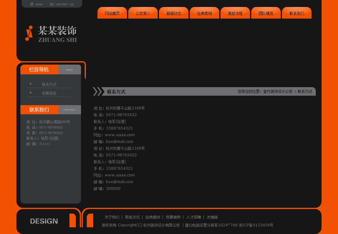Open the 网站首页 navigation tab
338x234 pixels.
tap(112, 13)
